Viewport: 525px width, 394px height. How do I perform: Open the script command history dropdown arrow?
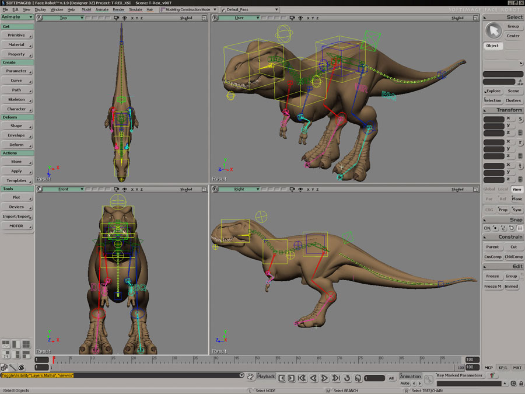tap(241, 375)
